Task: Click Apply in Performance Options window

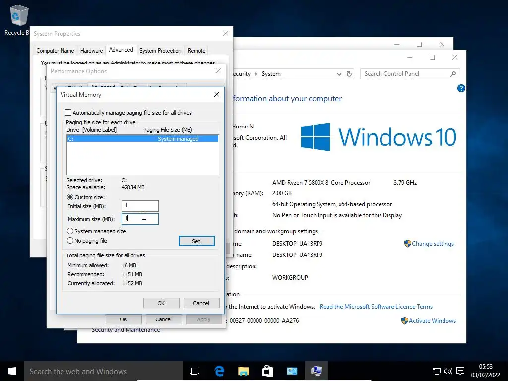Action: tap(204, 319)
